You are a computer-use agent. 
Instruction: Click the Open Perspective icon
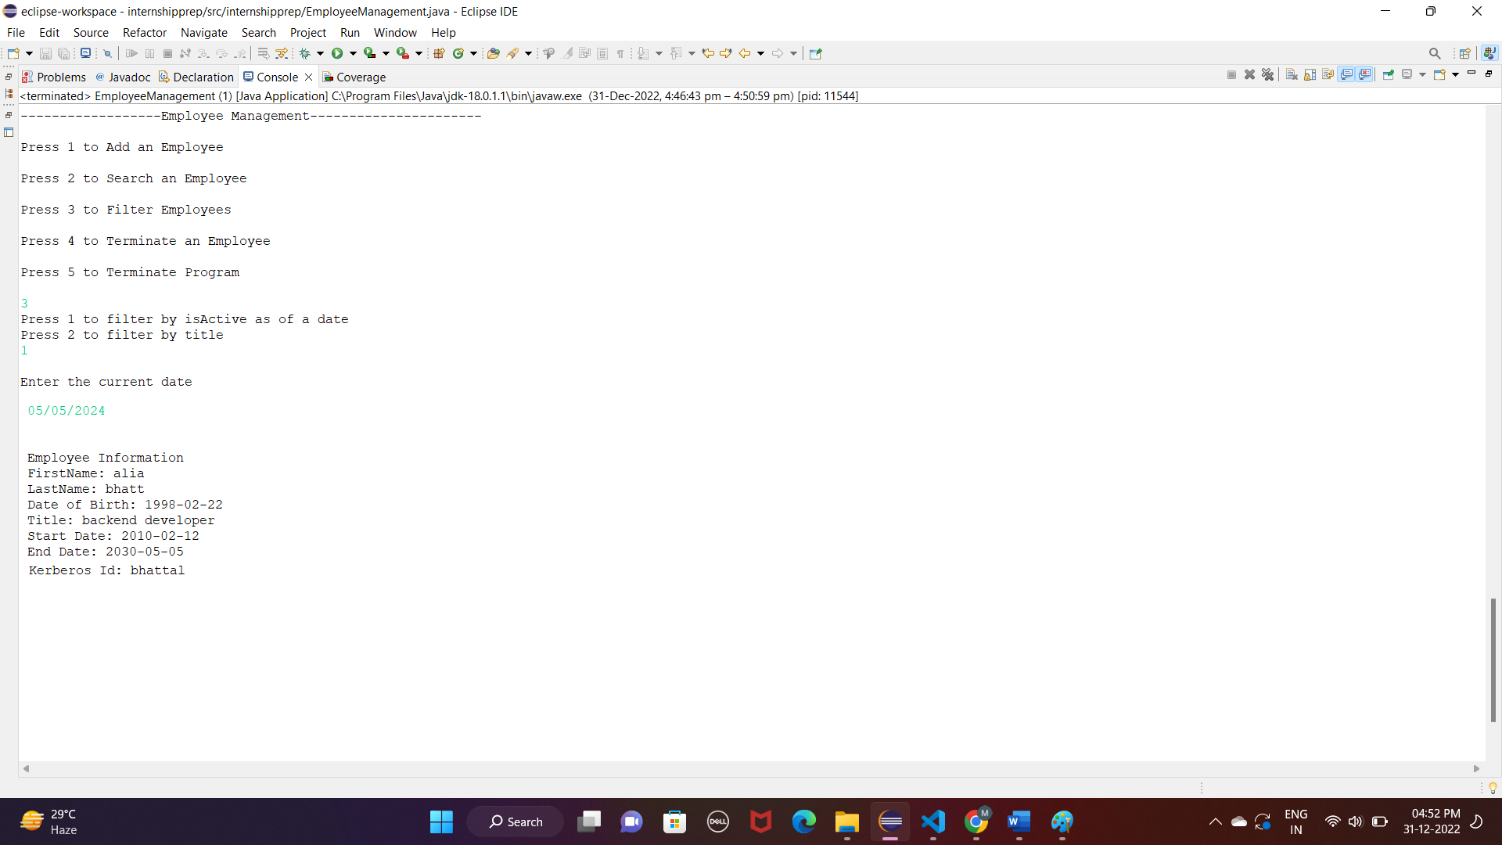(x=1464, y=53)
